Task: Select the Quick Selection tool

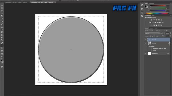Action: (x=2, y=13)
